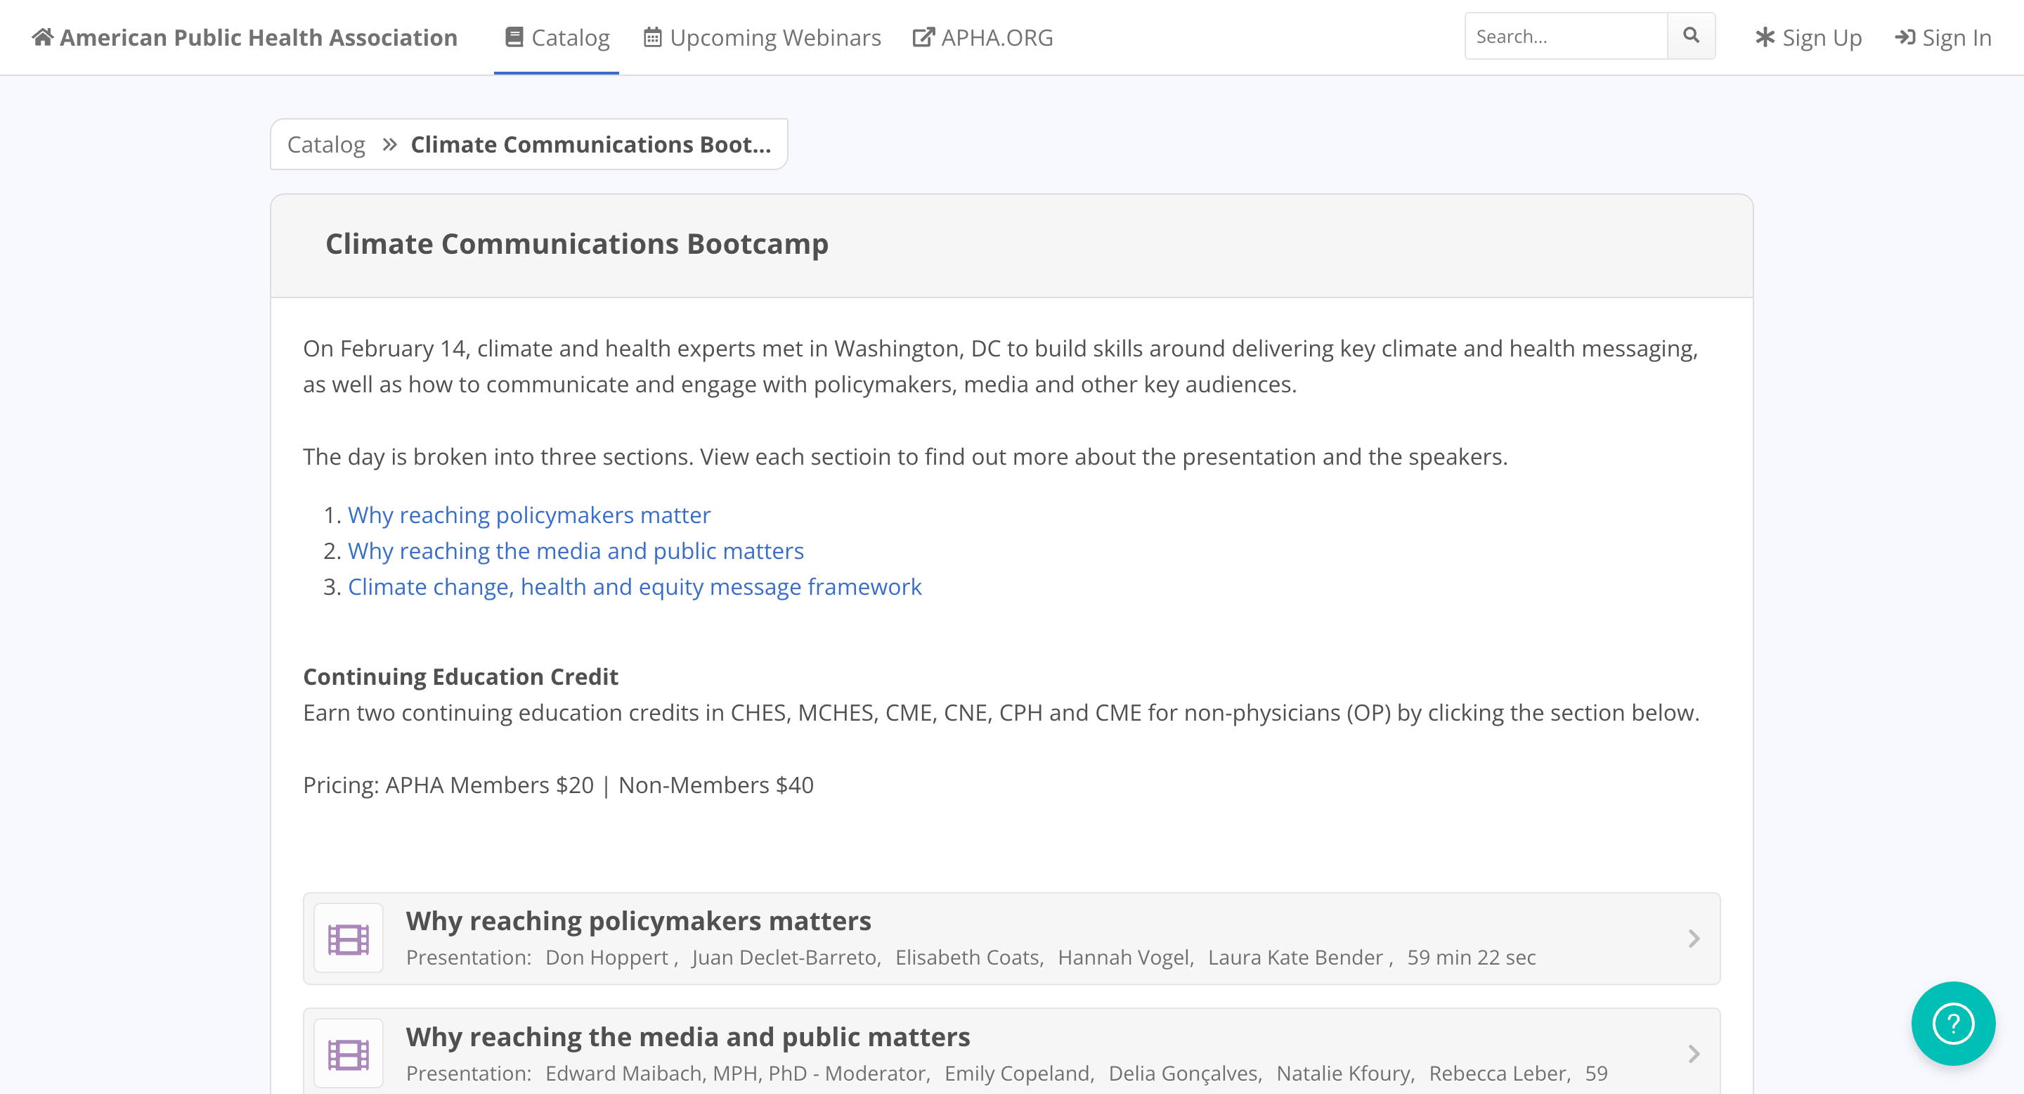Open the Climate change, health and equity message framework link
The width and height of the screenshot is (2024, 1094).
pos(635,587)
